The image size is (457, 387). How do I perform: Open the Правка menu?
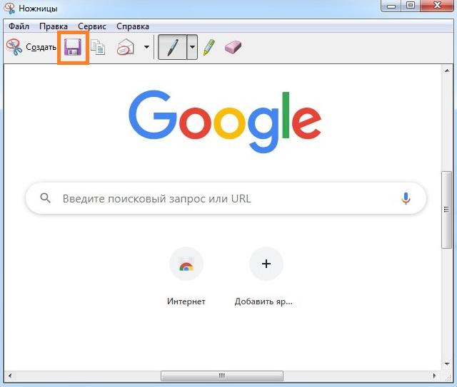point(54,26)
